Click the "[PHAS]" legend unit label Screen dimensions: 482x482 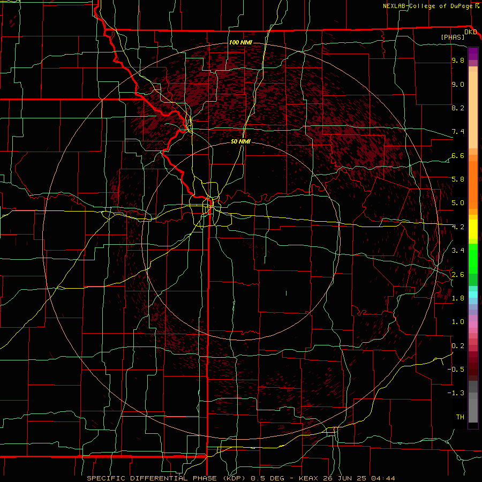(453, 37)
